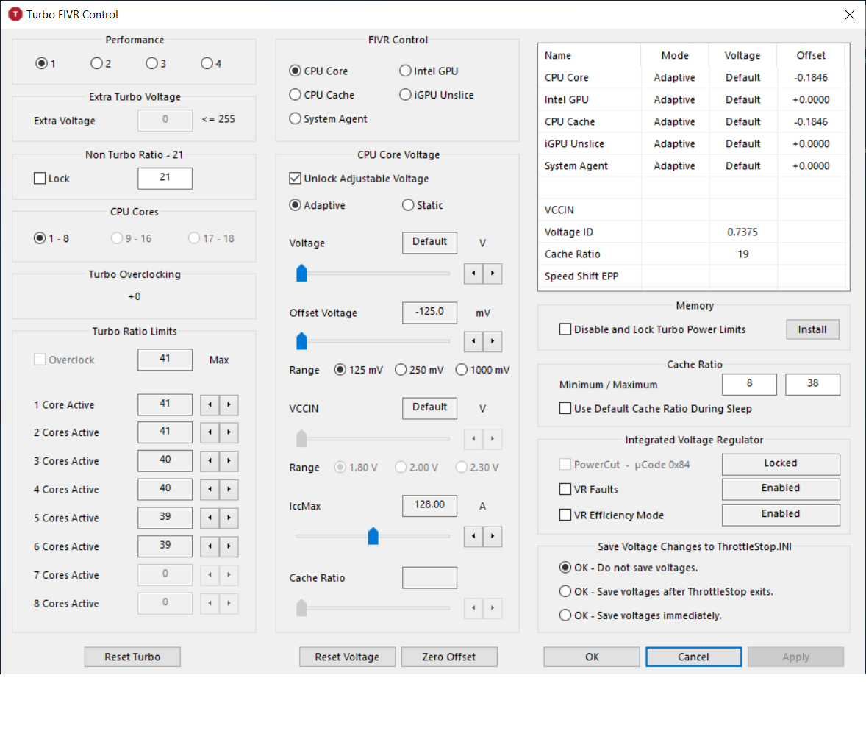Click the Reset Turbo button
Screen dimensions: 866x753
pyautogui.click(x=132, y=657)
